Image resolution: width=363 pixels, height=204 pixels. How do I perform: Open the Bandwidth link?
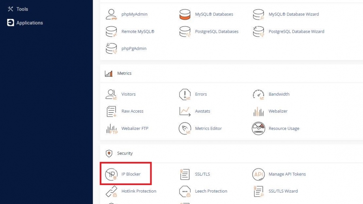click(279, 94)
